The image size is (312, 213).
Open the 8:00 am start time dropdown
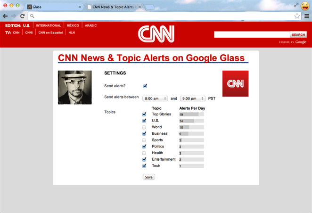[155, 98]
